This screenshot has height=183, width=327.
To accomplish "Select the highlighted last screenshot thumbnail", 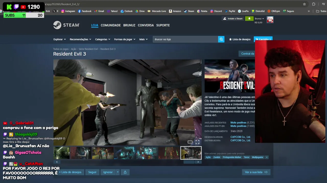I will [191, 153].
